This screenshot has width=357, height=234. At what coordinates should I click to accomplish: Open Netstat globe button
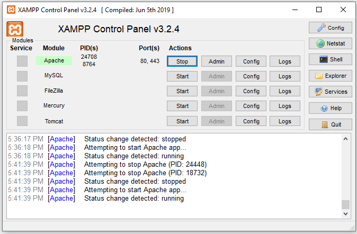[331, 43]
